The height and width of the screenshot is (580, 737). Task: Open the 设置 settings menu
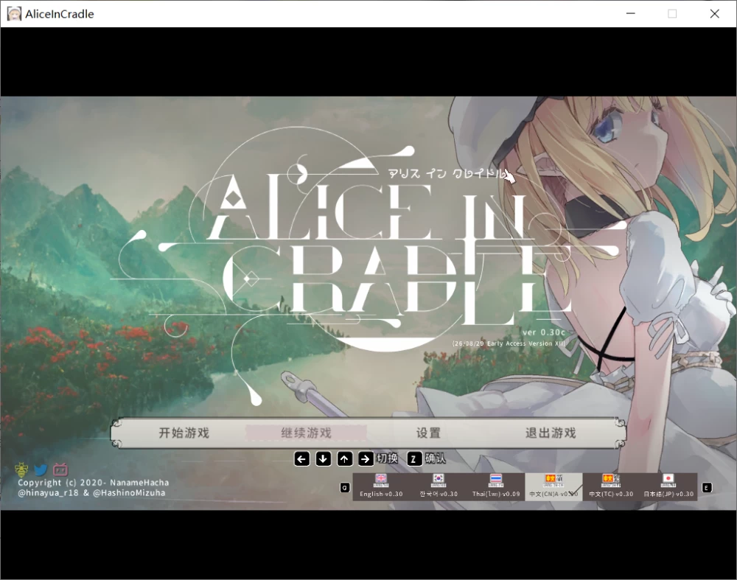click(x=428, y=433)
